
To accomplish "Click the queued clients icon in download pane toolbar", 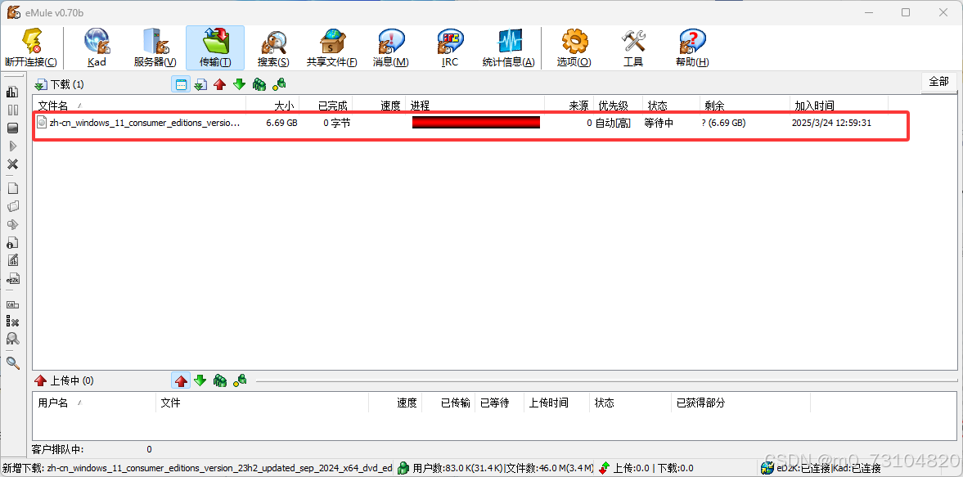I will click(259, 85).
